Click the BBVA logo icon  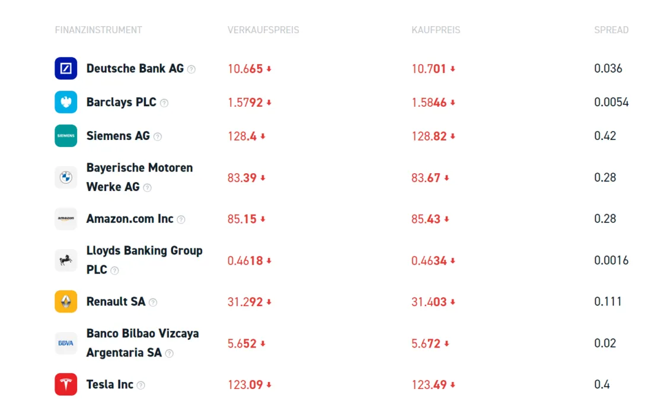[x=66, y=343]
